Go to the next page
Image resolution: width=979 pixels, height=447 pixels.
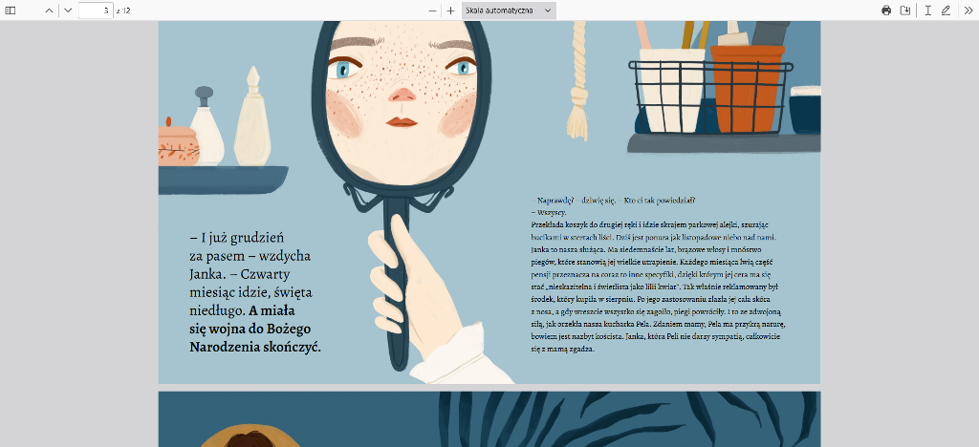point(68,11)
